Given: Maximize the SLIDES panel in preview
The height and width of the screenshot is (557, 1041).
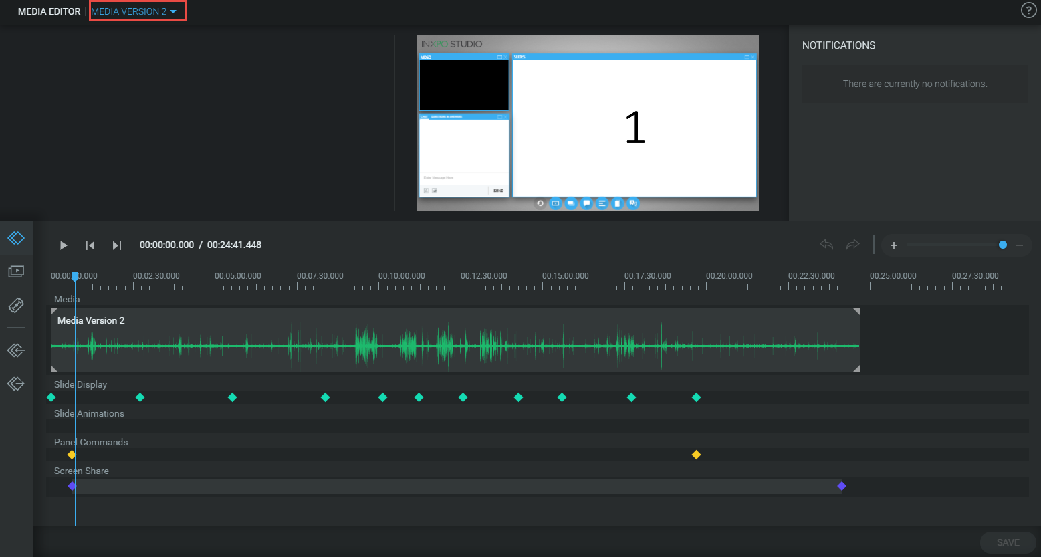Looking at the screenshot, I should pos(747,57).
